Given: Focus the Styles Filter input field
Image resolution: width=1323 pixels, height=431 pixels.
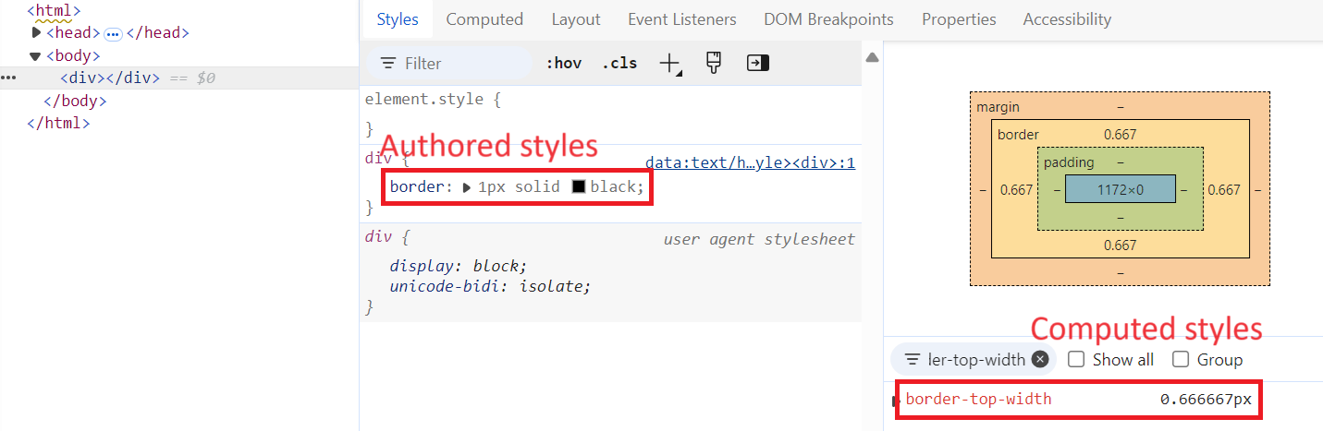Looking at the screenshot, I should coord(462,63).
